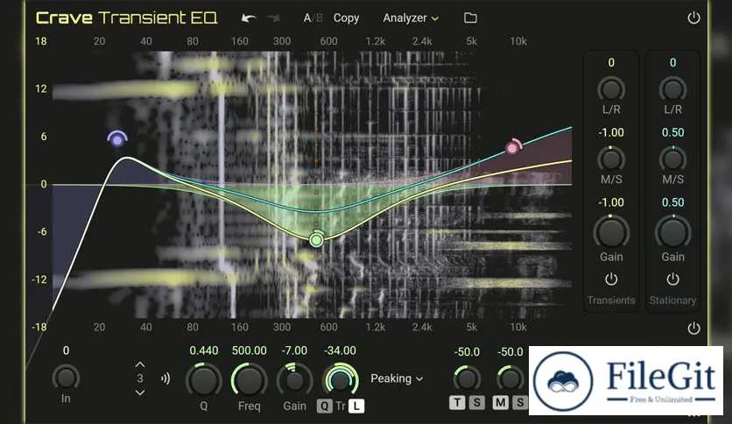
Task: Click the threshold value -34.00
Action: coord(341,350)
